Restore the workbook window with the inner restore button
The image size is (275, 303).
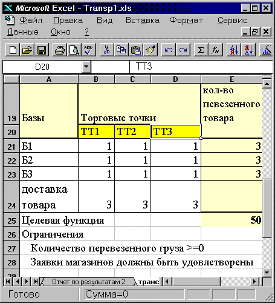255,32
